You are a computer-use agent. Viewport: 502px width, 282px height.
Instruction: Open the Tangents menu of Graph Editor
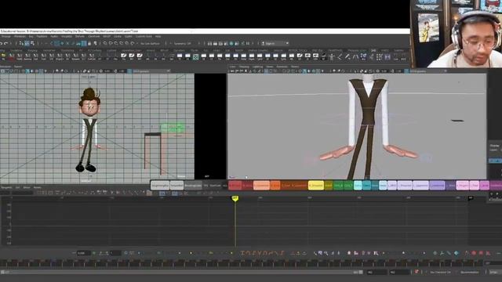point(6,188)
